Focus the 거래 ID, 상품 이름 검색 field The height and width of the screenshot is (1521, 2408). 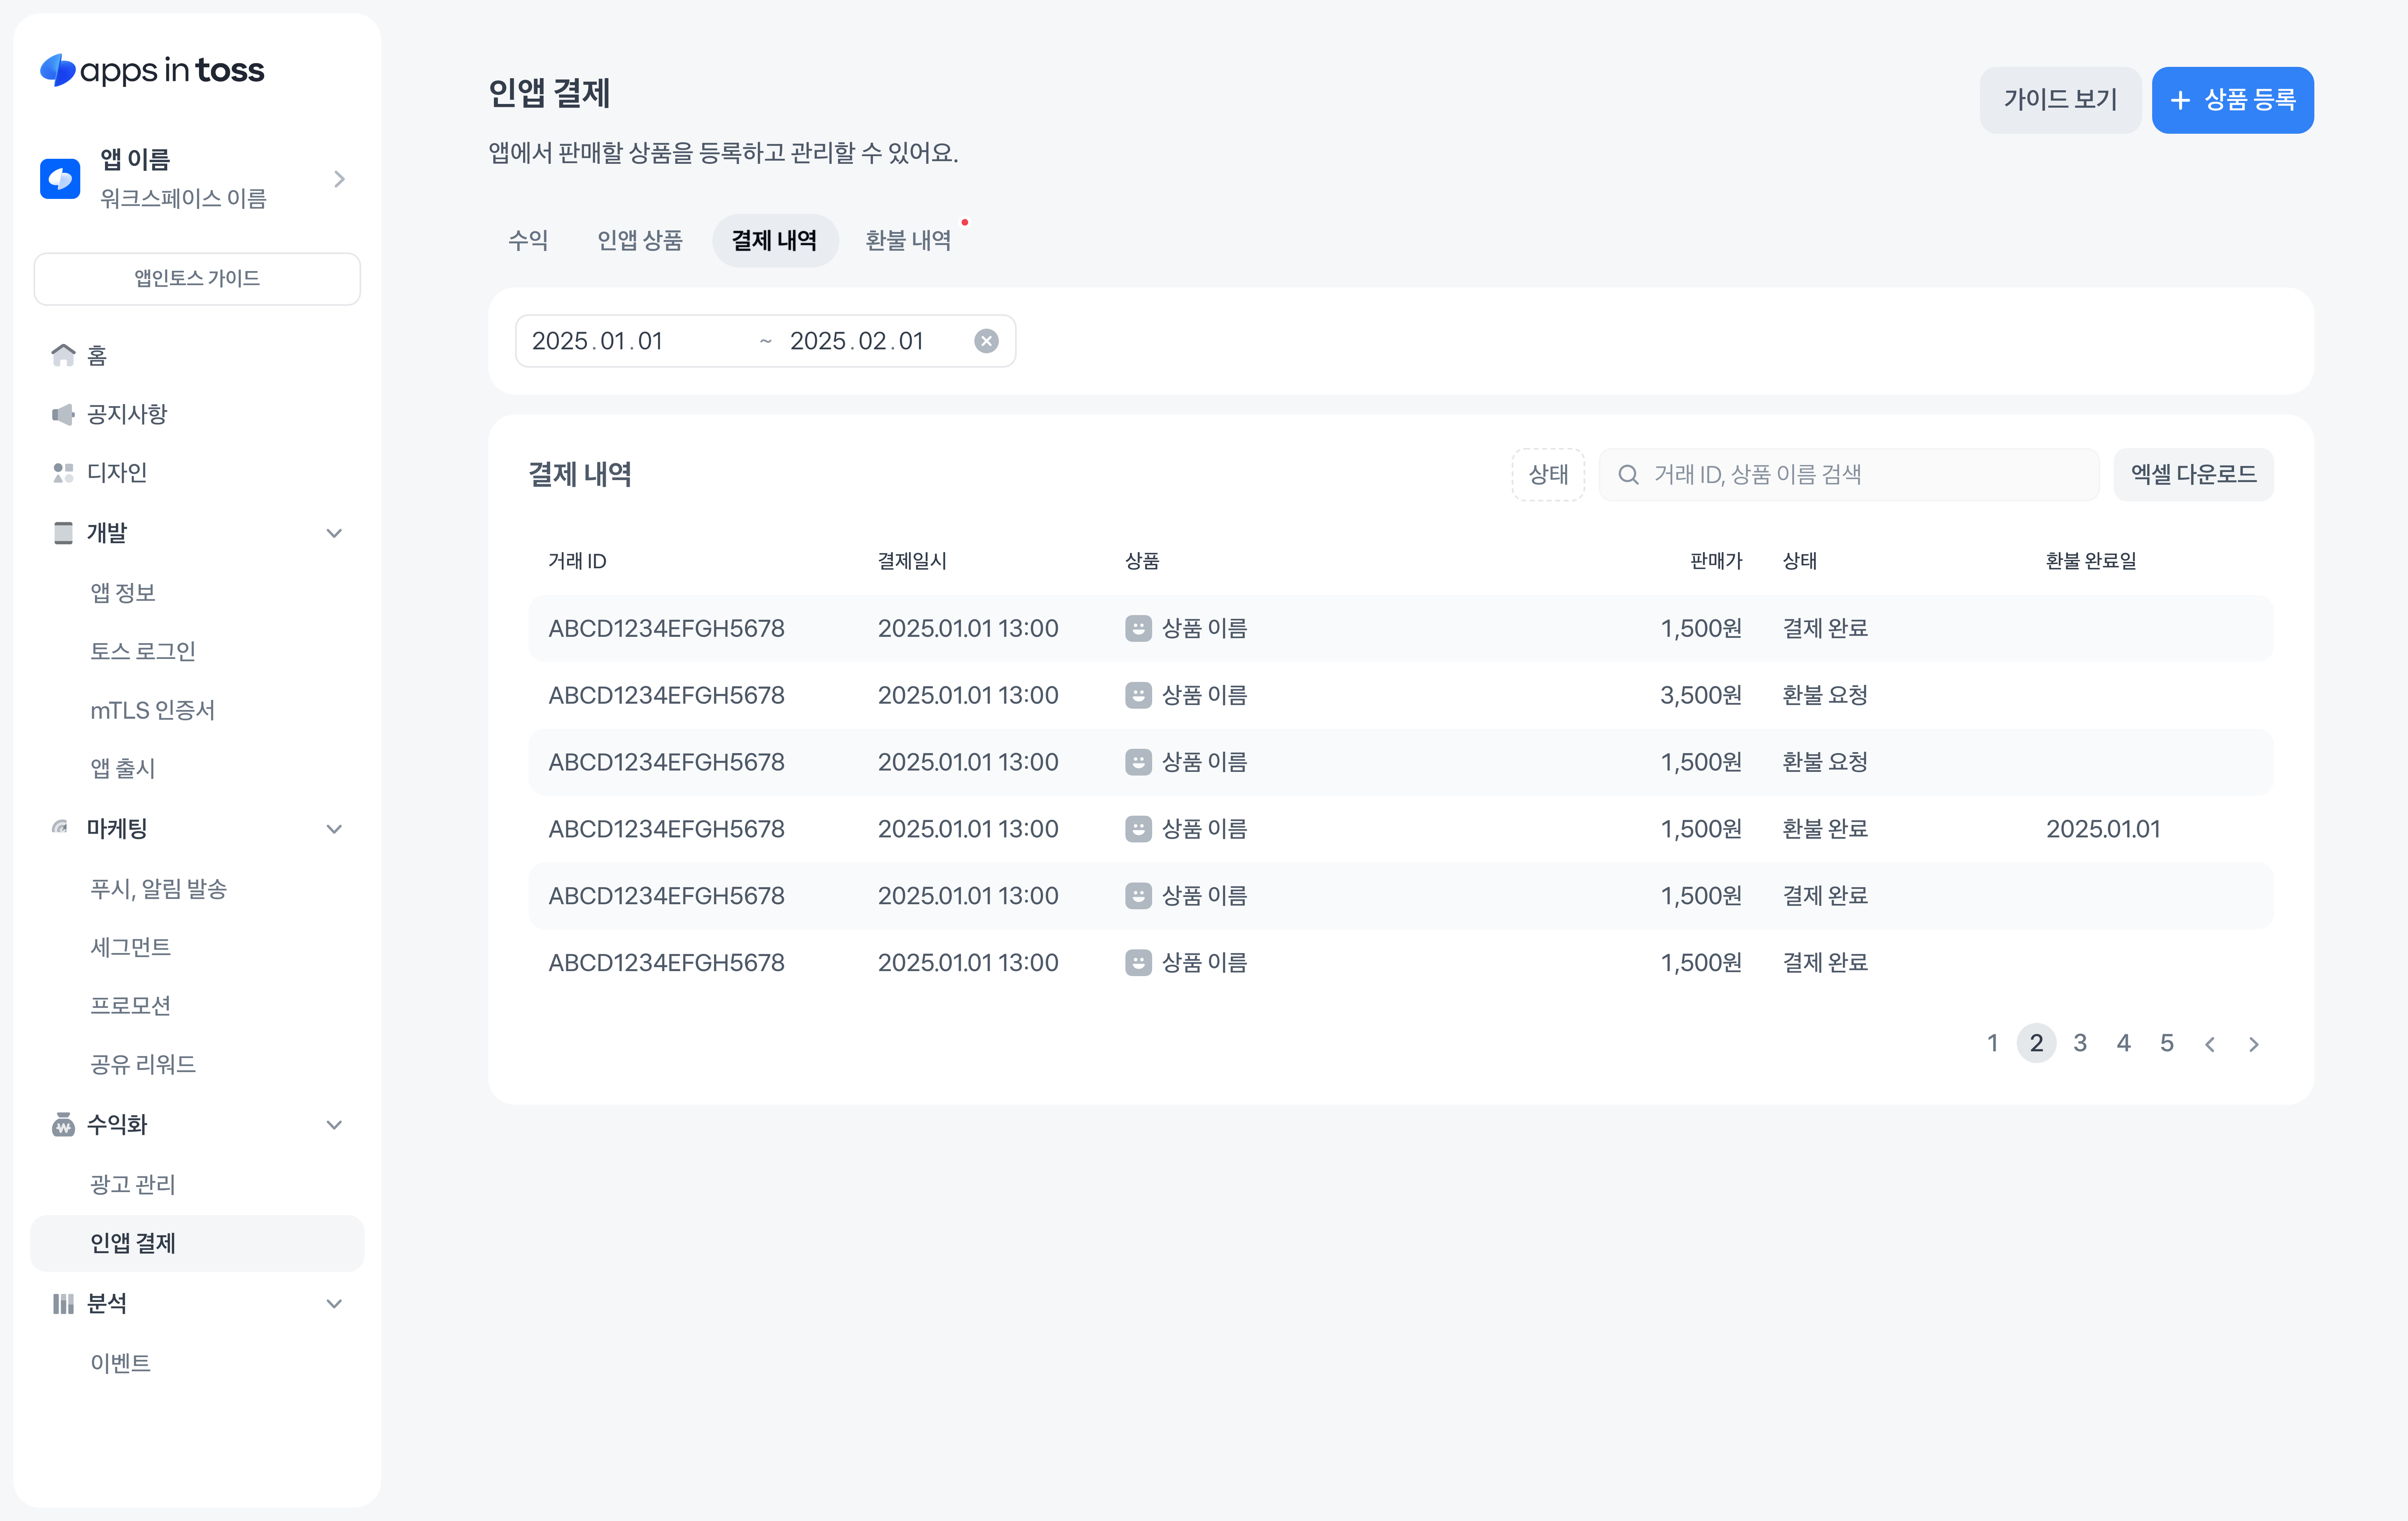click(x=1849, y=475)
